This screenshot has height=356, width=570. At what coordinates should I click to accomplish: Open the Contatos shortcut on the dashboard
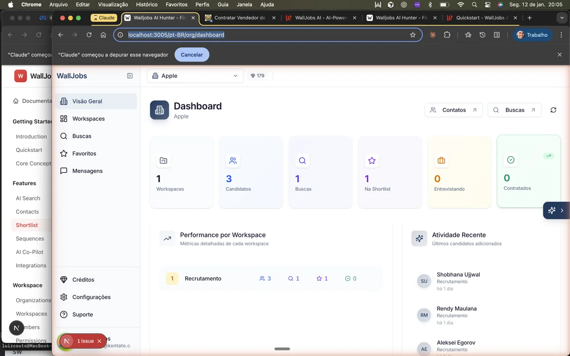click(x=453, y=110)
